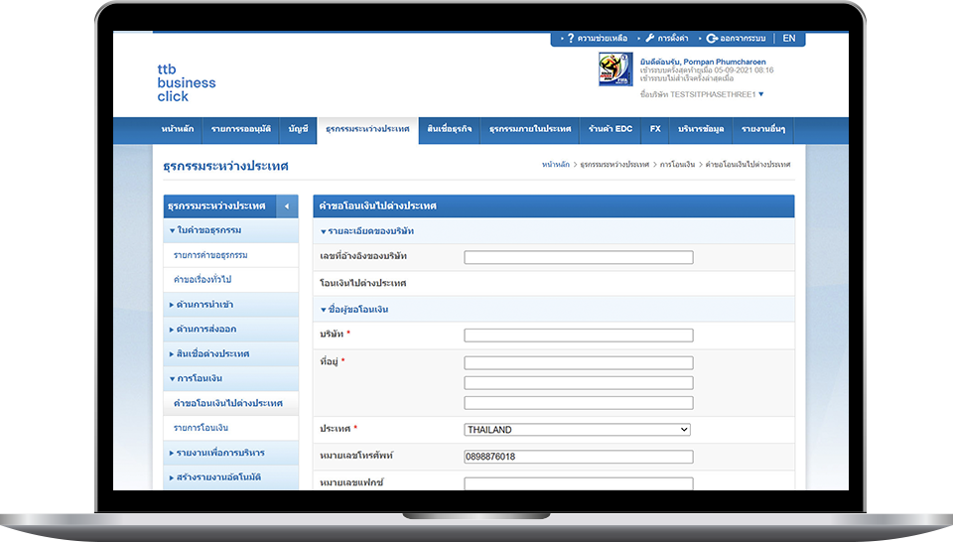Image resolution: width=953 pixels, height=542 pixels.
Task: Click the logout arrow icon
Action: point(712,39)
